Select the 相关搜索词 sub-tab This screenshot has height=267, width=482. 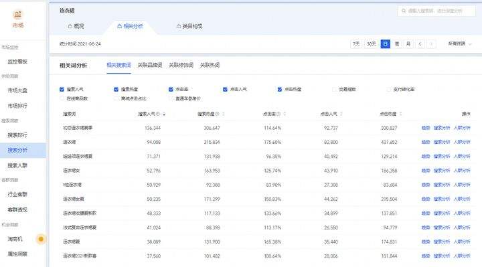[118, 65]
